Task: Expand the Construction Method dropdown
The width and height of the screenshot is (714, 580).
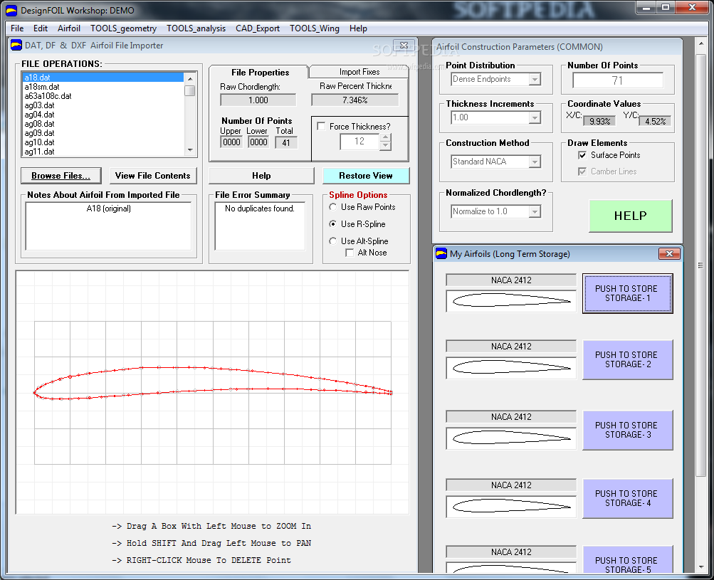Action: pos(535,162)
